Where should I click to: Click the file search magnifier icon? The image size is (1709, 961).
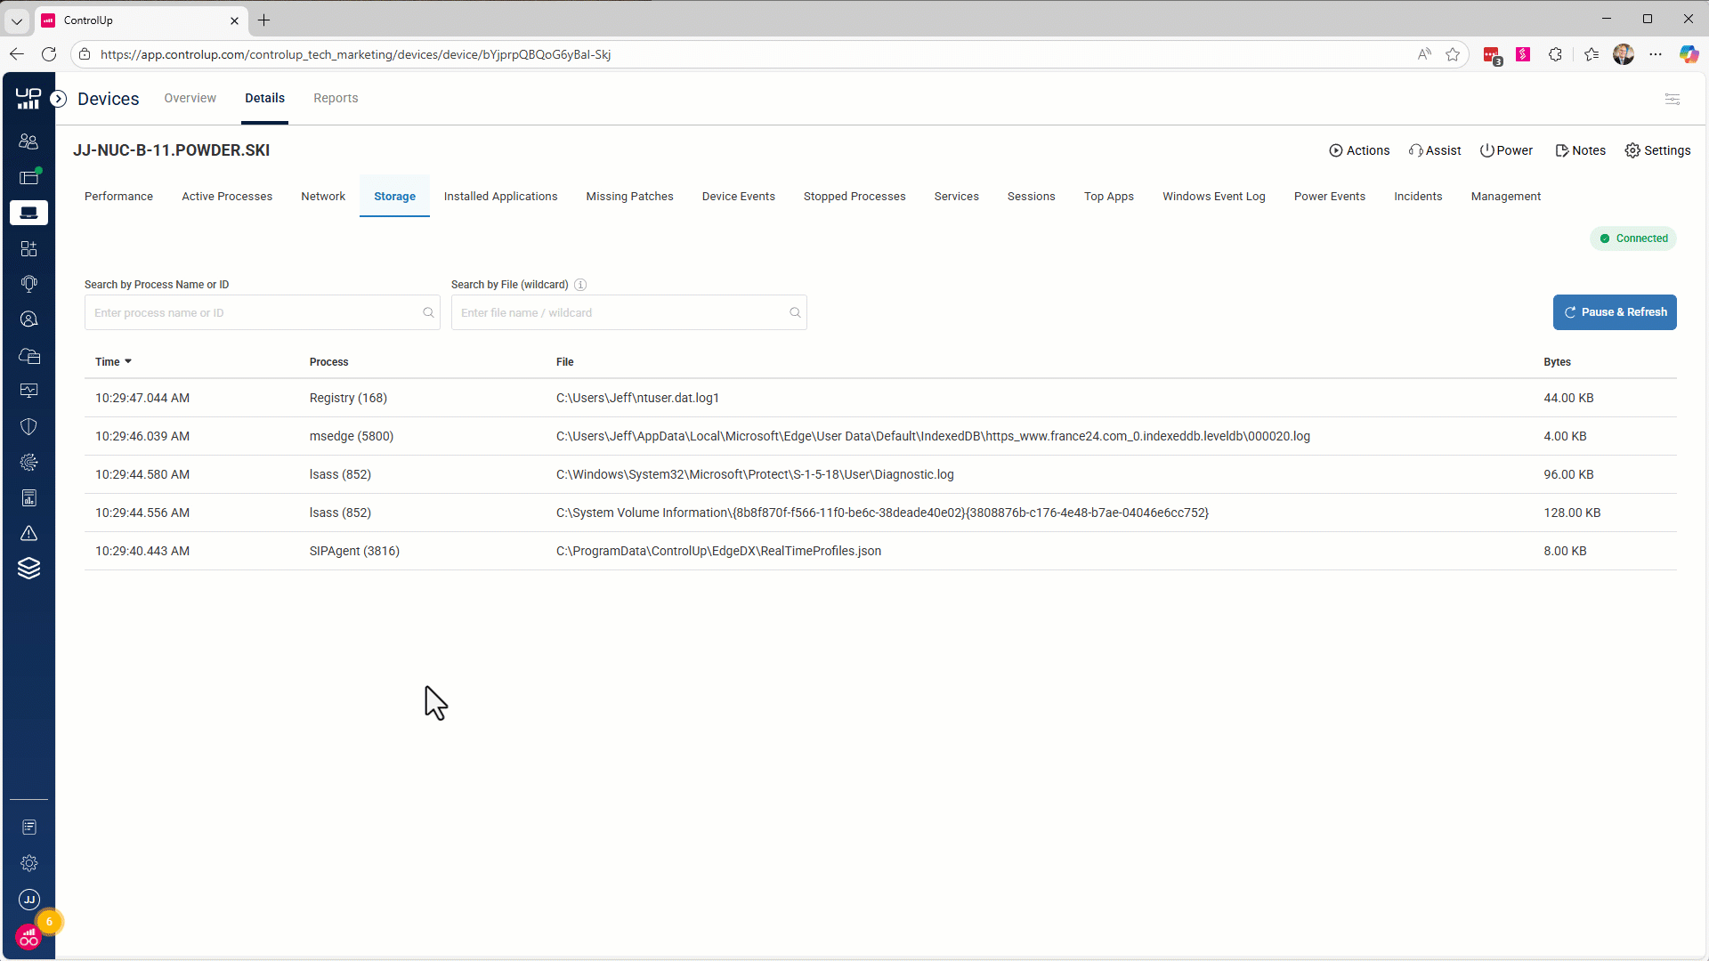tap(794, 312)
